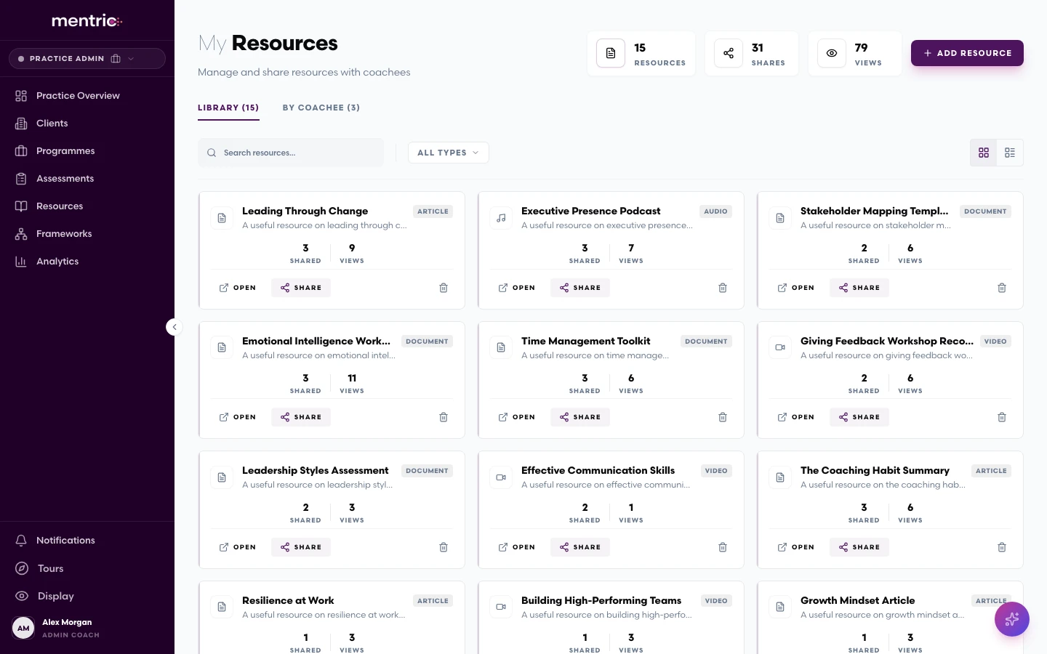Open the Giving Feedback Workshop recording
This screenshot has height=654, width=1047.
pos(796,417)
